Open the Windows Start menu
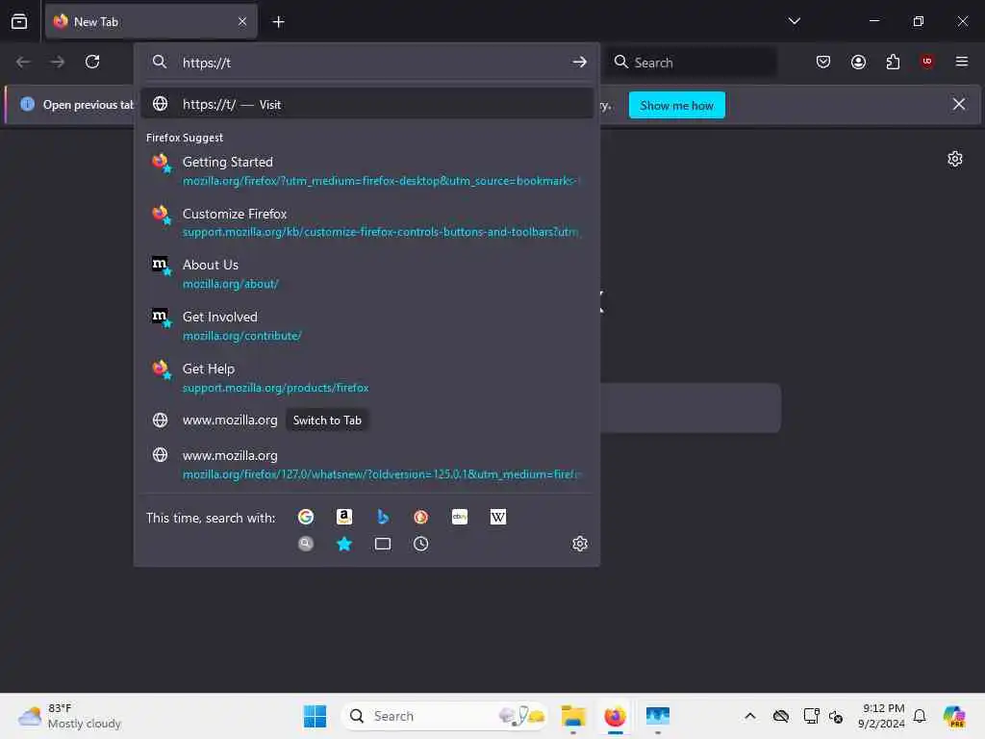This screenshot has width=985, height=739. 315,716
